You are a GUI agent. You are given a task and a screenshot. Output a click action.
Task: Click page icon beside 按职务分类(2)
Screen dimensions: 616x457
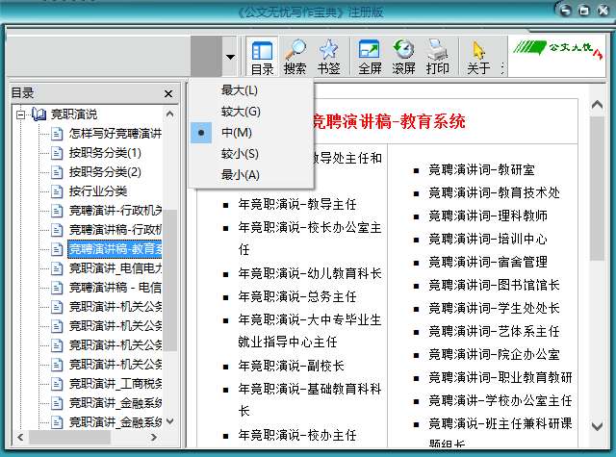coord(57,172)
